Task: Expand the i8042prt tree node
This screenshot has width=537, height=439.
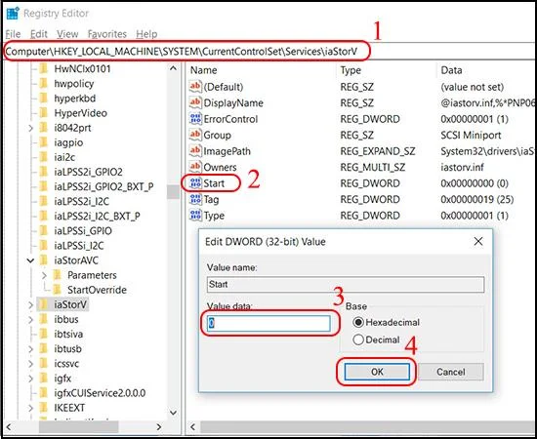Action: (31, 128)
